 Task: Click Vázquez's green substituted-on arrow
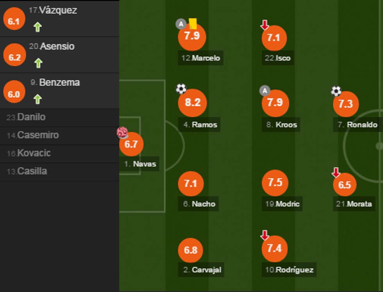pos(38,27)
